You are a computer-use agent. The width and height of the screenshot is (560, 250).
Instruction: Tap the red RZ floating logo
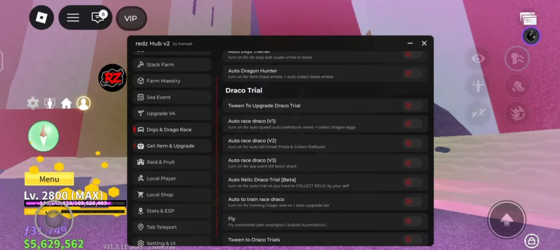[x=112, y=78]
